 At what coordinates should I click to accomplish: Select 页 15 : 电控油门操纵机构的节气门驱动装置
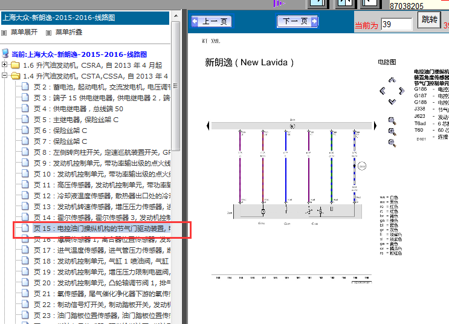click(x=102, y=228)
